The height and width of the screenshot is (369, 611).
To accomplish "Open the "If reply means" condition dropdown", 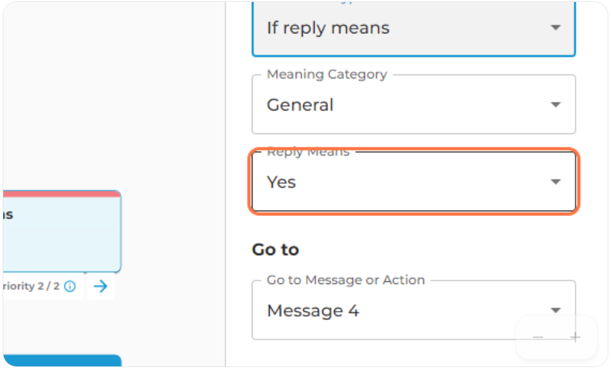I will 414,28.
